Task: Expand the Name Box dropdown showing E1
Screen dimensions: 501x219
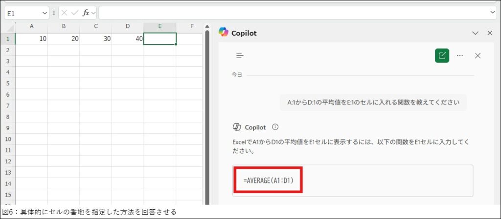Action: click(45, 13)
